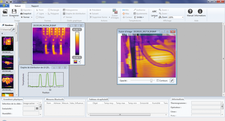
Task: Open the Manuel help icon
Action: coord(190,11)
